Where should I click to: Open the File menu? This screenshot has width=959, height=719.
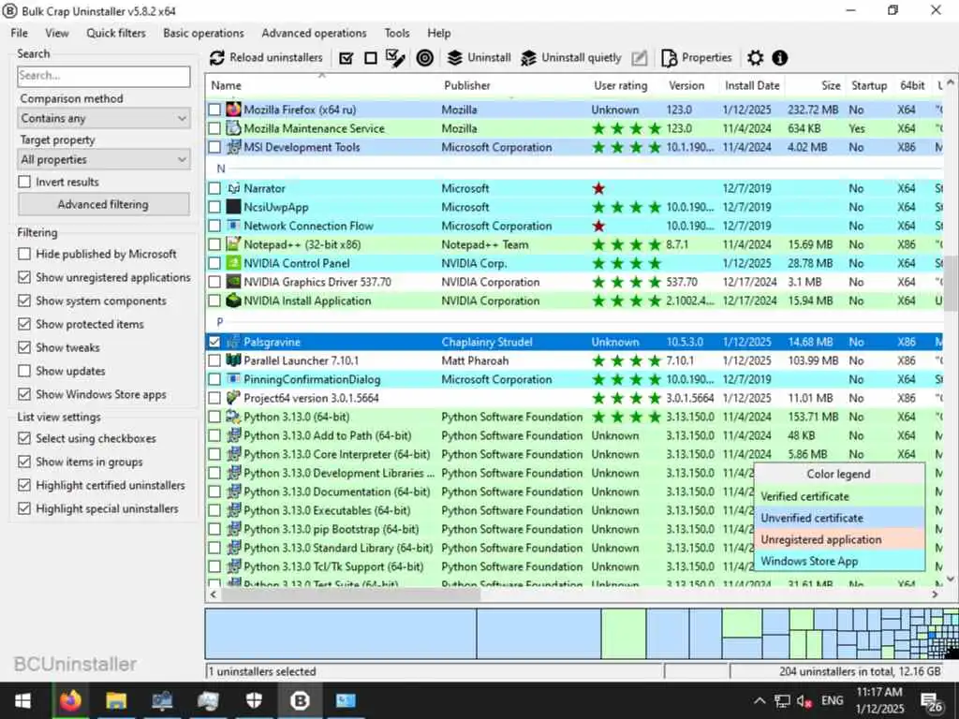pos(19,33)
